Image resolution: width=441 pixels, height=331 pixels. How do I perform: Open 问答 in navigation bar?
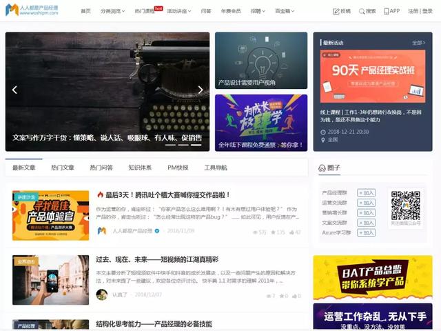206,11
